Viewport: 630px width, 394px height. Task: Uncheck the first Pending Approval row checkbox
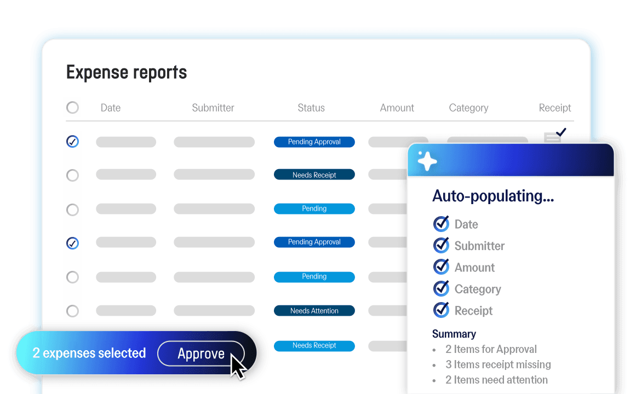point(72,142)
